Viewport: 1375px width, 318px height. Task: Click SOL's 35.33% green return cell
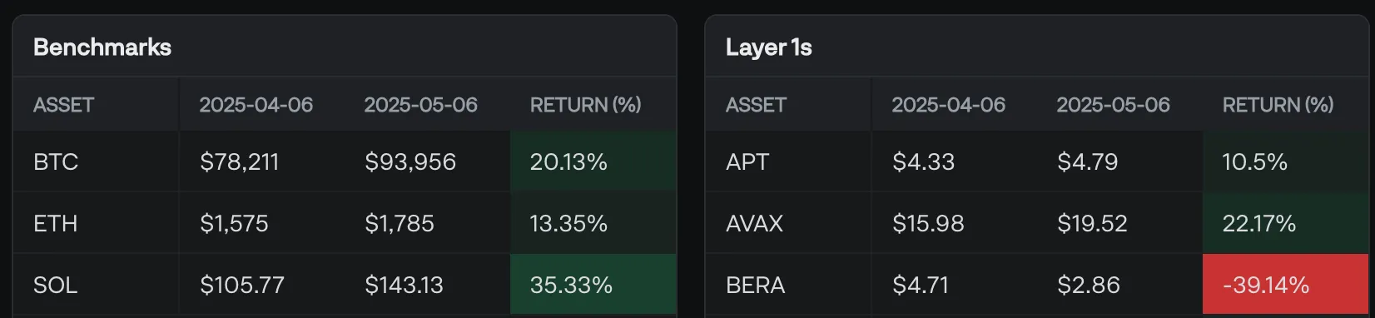(593, 285)
